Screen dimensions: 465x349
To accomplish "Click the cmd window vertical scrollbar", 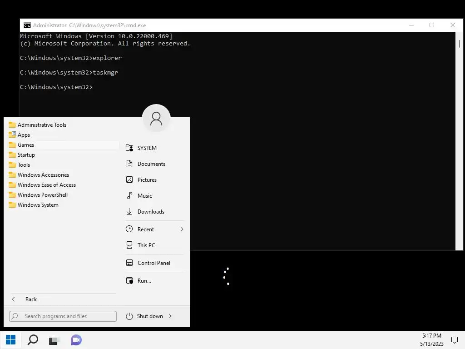I will (460, 141).
